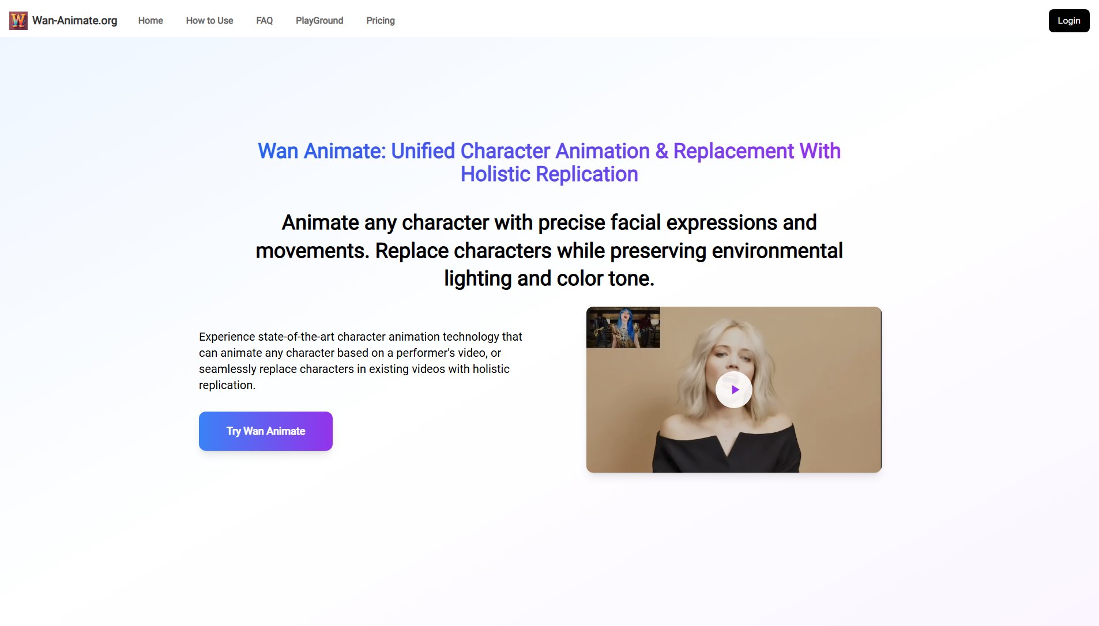Play the demo video with the play button

tap(733, 390)
